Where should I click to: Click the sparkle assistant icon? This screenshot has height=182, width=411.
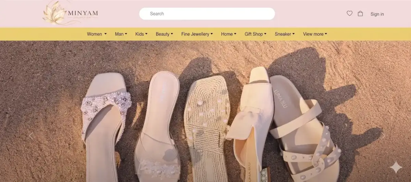click(396, 167)
